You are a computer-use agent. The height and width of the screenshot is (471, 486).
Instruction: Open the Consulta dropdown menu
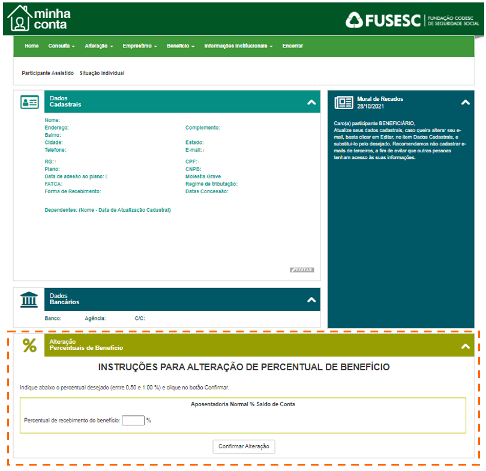(x=61, y=46)
